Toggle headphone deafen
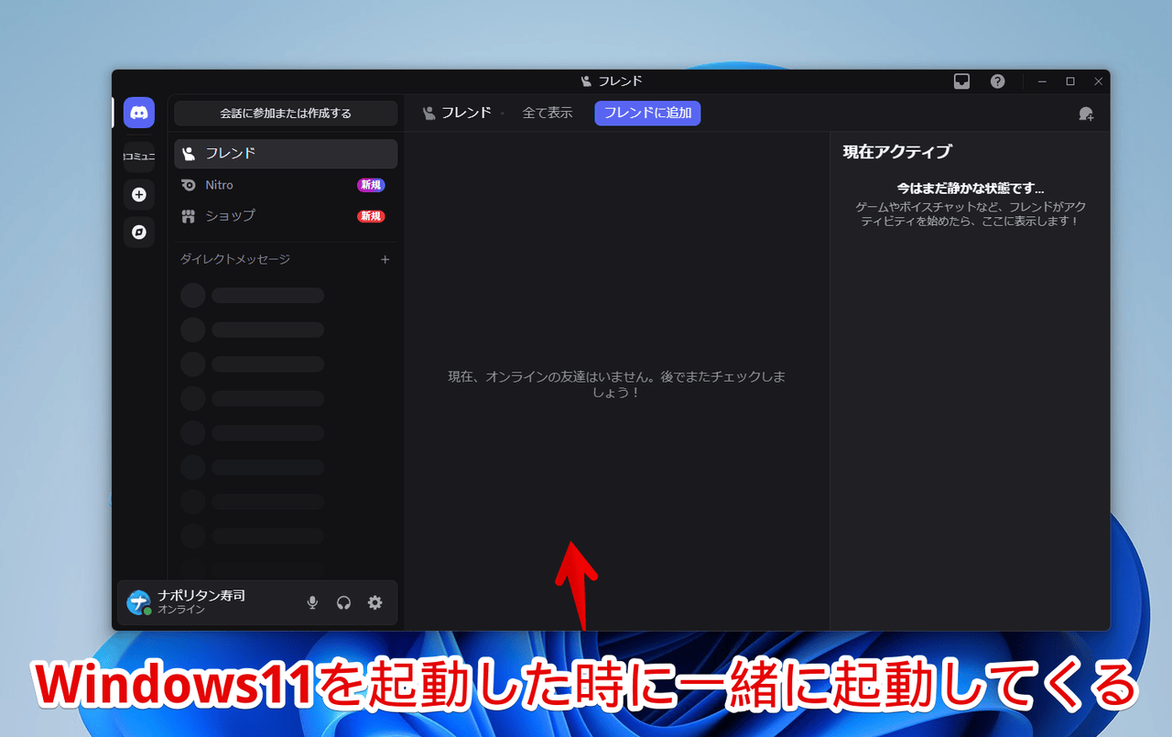This screenshot has height=737, width=1172. (343, 602)
